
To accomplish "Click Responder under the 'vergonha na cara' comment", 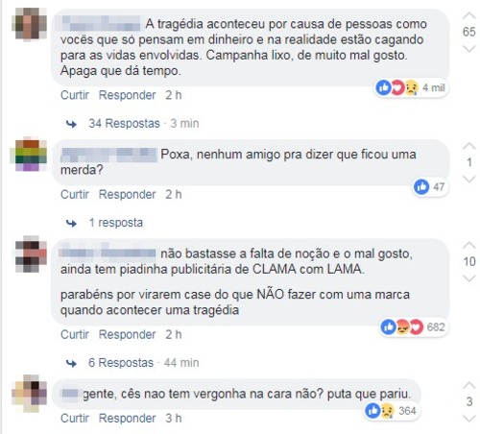I will point(127,419).
